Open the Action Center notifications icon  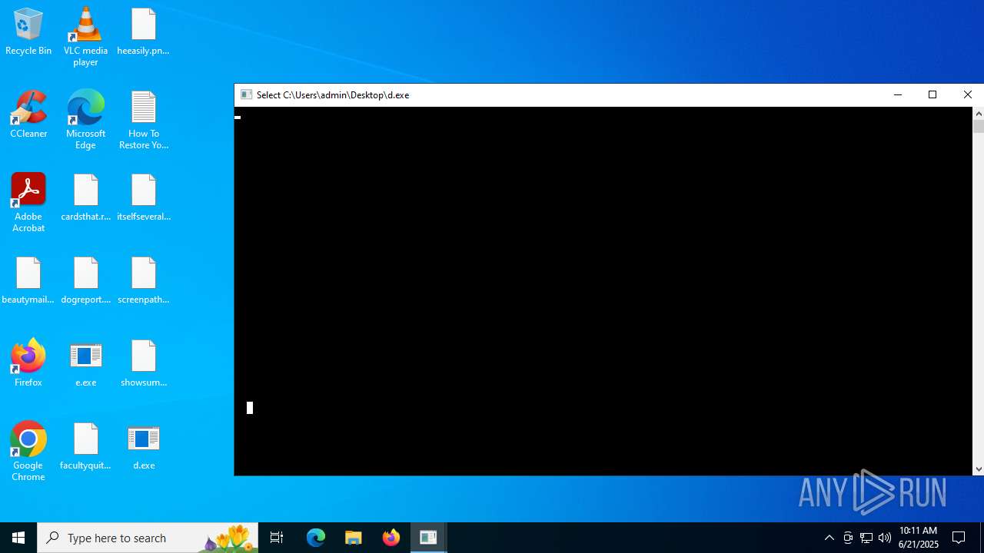(959, 538)
